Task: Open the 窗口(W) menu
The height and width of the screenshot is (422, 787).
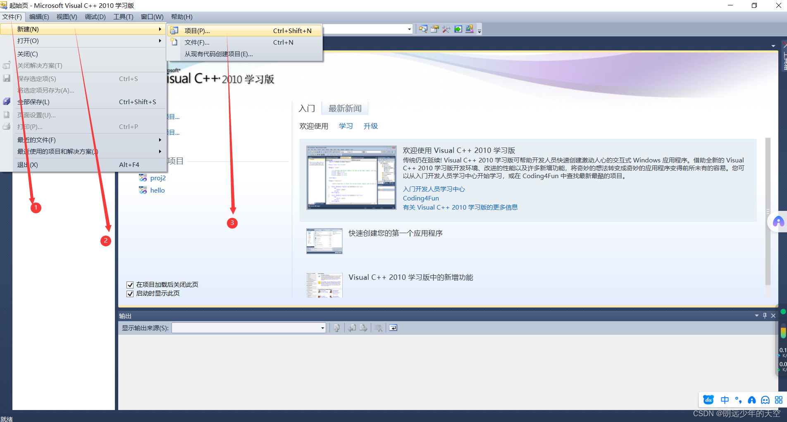Action: 152,17
